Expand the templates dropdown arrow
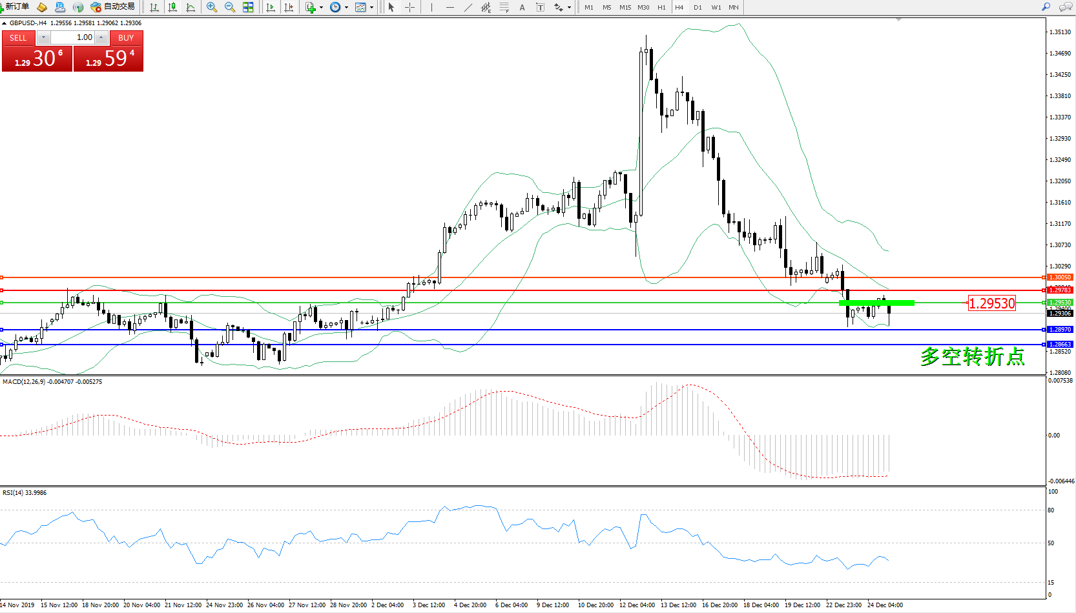 pos(371,8)
